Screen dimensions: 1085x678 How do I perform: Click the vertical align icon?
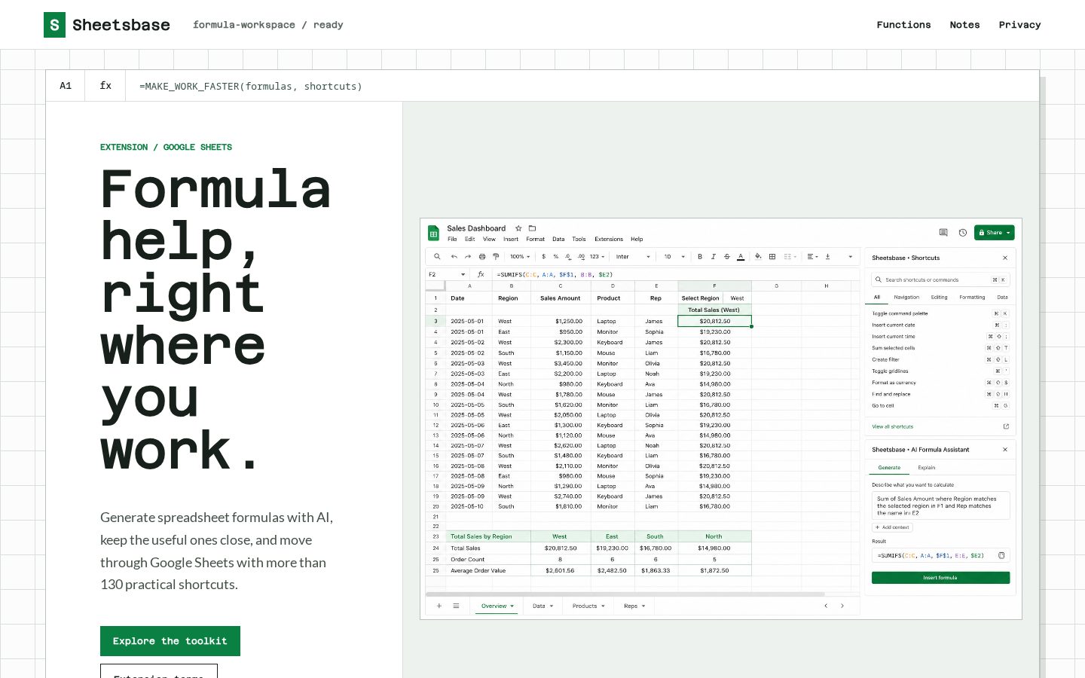click(827, 256)
